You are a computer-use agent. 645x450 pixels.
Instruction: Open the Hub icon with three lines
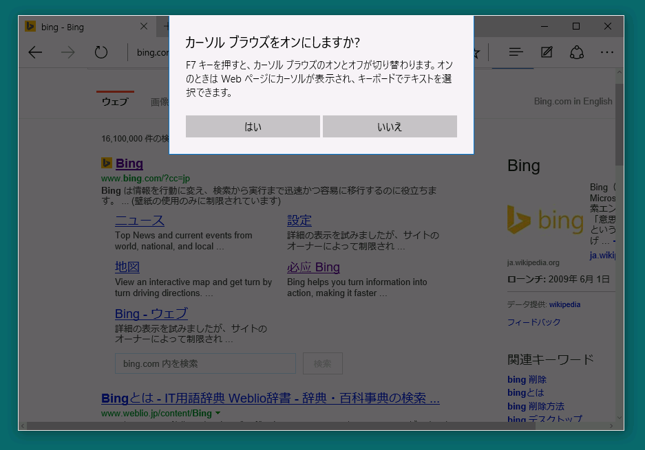click(516, 52)
